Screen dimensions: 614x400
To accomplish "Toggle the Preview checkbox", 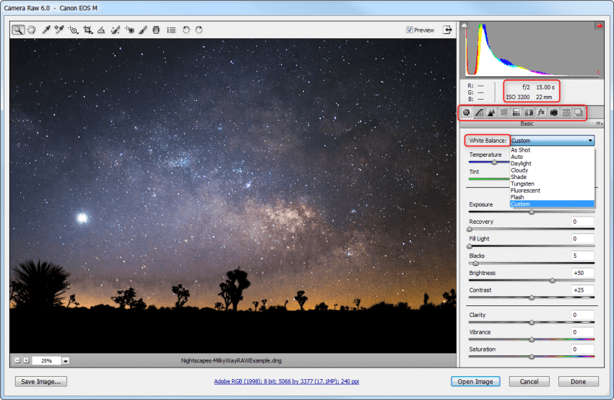I will 410,30.
